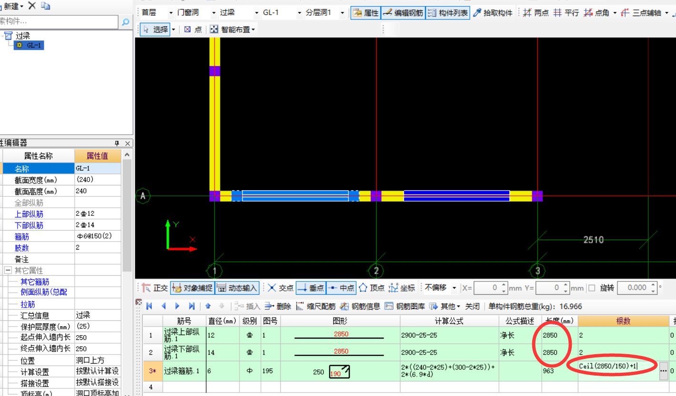Open 钢筋信息 rebar information

pos(360,306)
